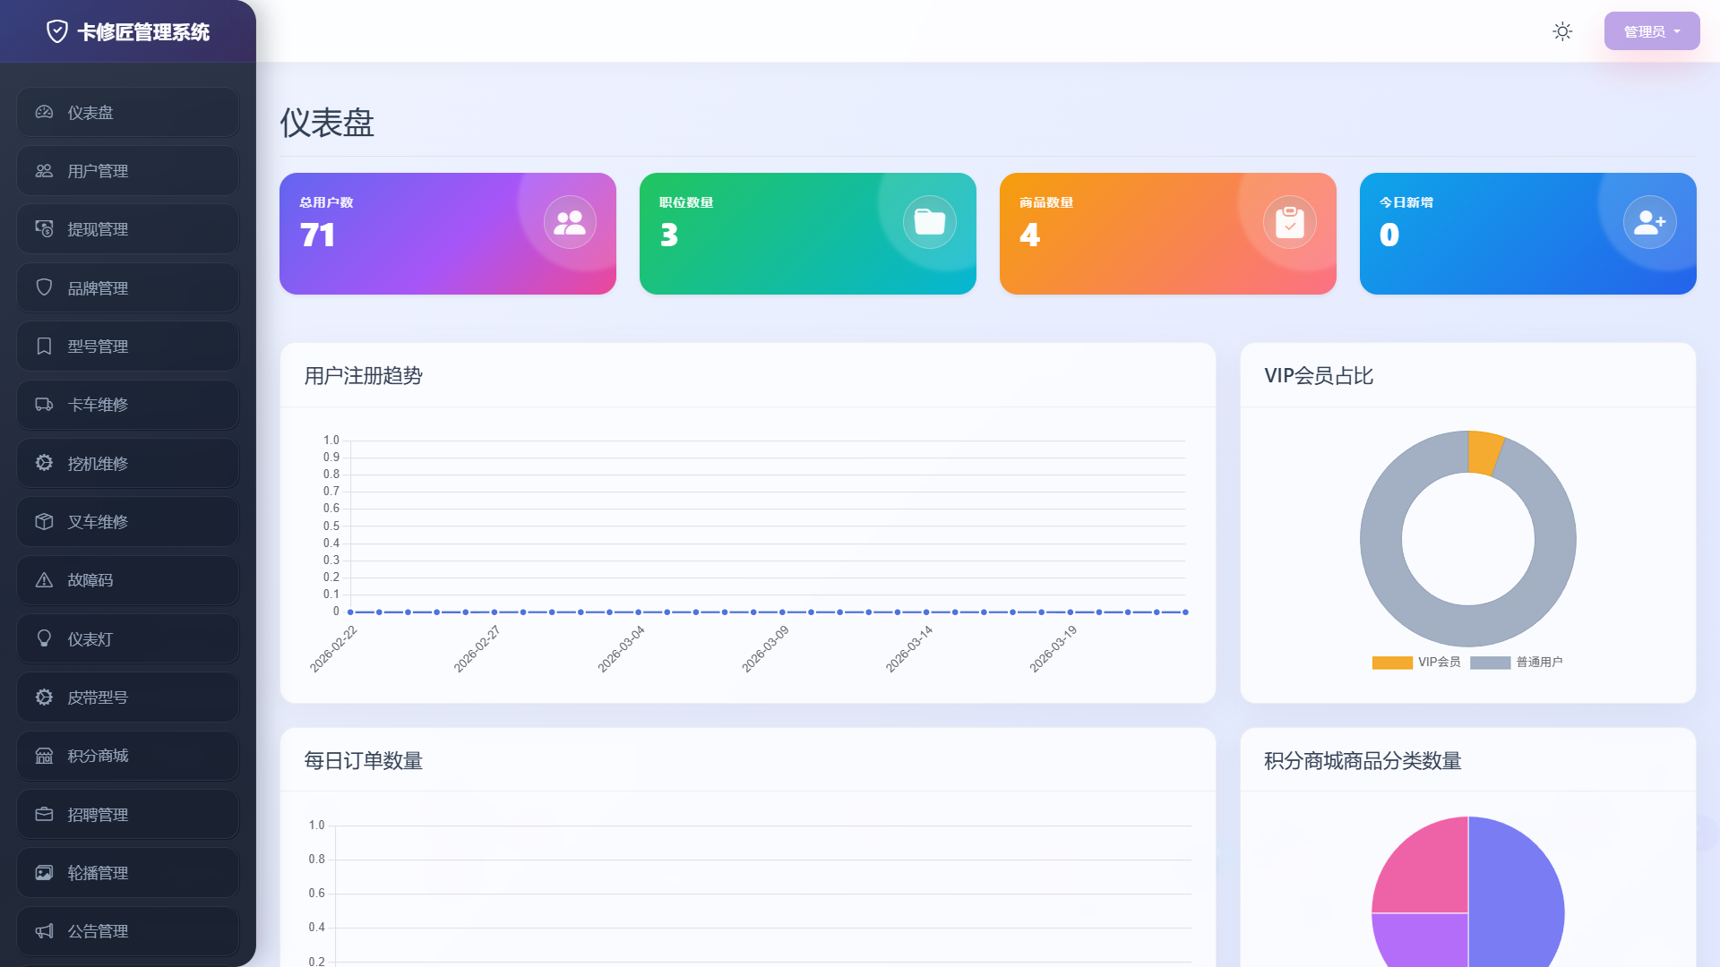Click the 商品数量 clipboard icon

[x=1289, y=222]
